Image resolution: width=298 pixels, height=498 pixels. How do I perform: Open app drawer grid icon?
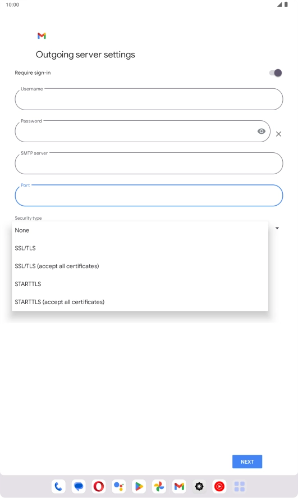pos(239,486)
